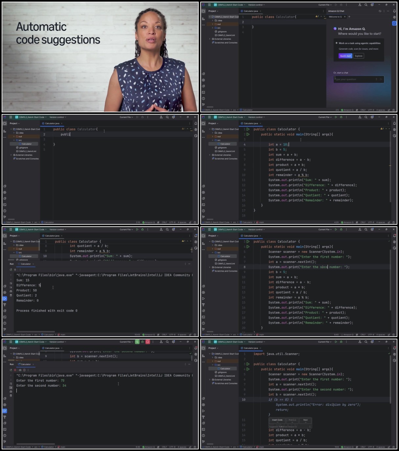Rerun Calculator where input 75 was entered
399x451 pixels.
click(x=11, y=370)
